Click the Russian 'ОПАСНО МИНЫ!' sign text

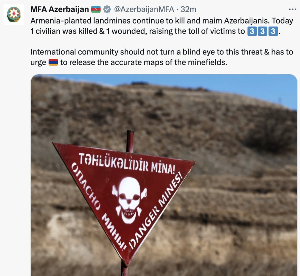99,207
